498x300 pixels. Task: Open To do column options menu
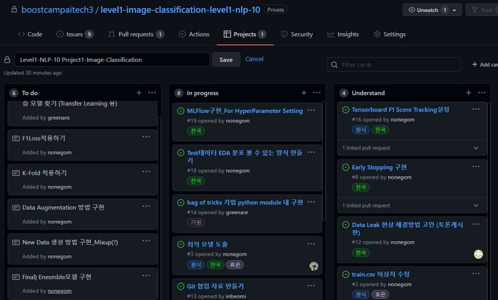[x=152, y=93]
